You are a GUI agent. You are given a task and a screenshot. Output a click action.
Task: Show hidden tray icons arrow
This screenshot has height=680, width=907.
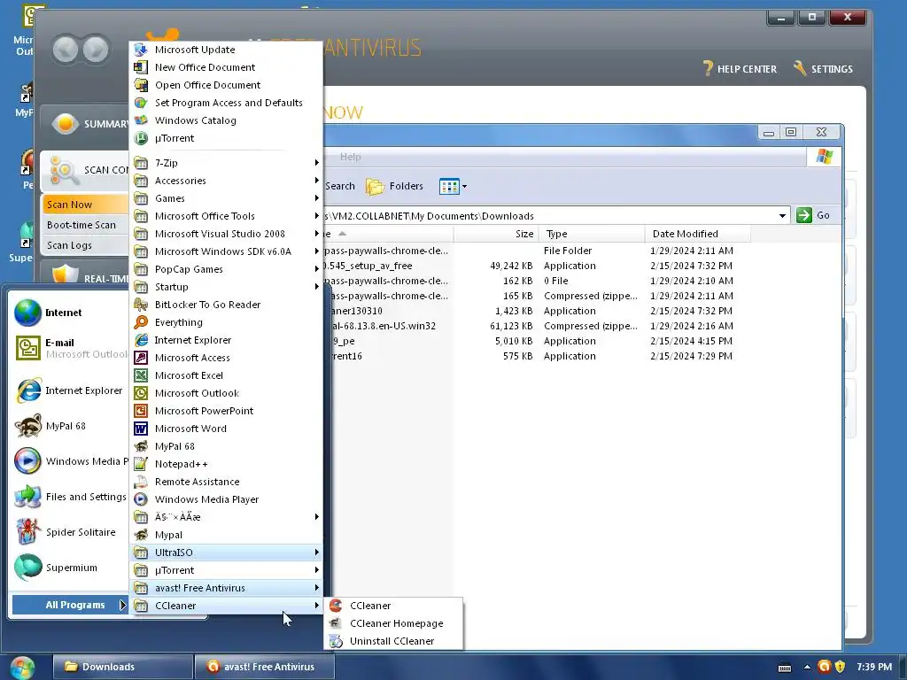pyautogui.click(x=807, y=667)
